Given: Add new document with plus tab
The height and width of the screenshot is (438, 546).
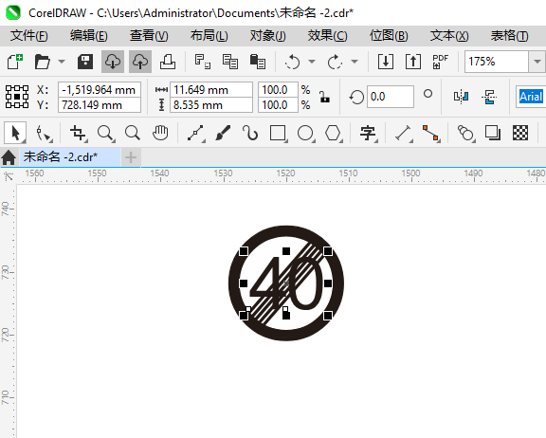Looking at the screenshot, I should coord(131,157).
